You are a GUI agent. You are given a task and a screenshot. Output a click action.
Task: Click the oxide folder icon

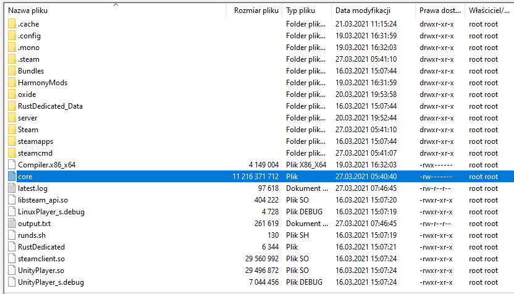pos(12,94)
